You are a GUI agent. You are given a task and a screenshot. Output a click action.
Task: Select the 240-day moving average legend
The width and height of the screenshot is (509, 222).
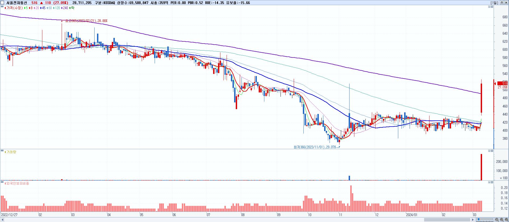[65, 8]
